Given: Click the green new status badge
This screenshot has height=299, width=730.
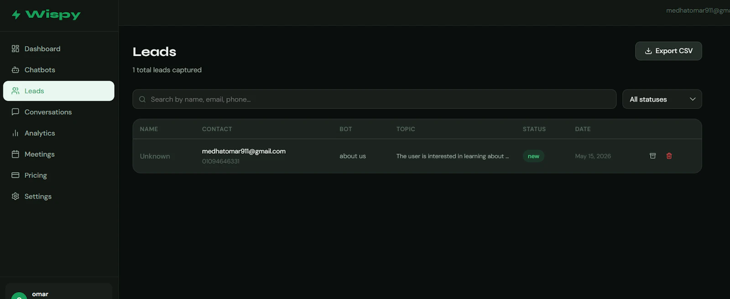Looking at the screenshot, I should (533, 156).
